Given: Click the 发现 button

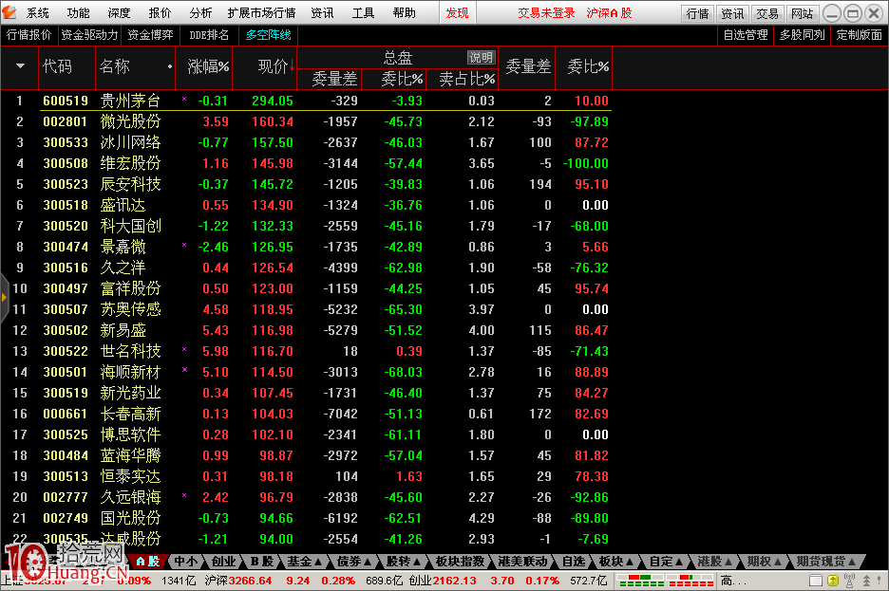Looking at the screenshot, I should pos(457,12).
